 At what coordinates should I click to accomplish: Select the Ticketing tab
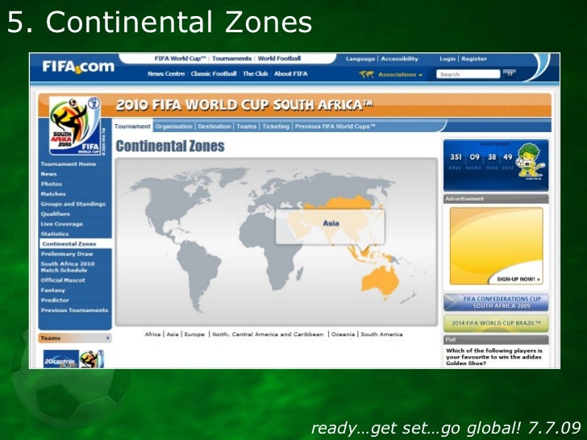276,127
